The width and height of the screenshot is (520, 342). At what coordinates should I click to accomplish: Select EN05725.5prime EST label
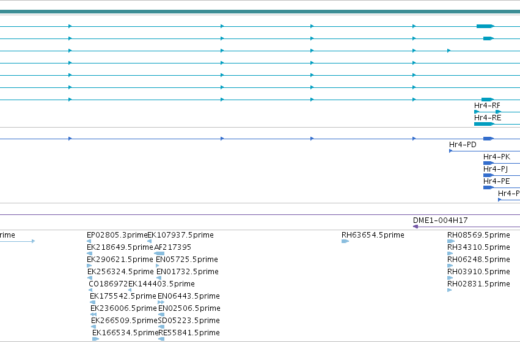click(x=187, y=260)
